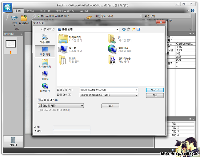Image resolution: width=200 pixels, height=157 pixels.
Task: Open the view menu icon in dialog
Action: [139, 29]
